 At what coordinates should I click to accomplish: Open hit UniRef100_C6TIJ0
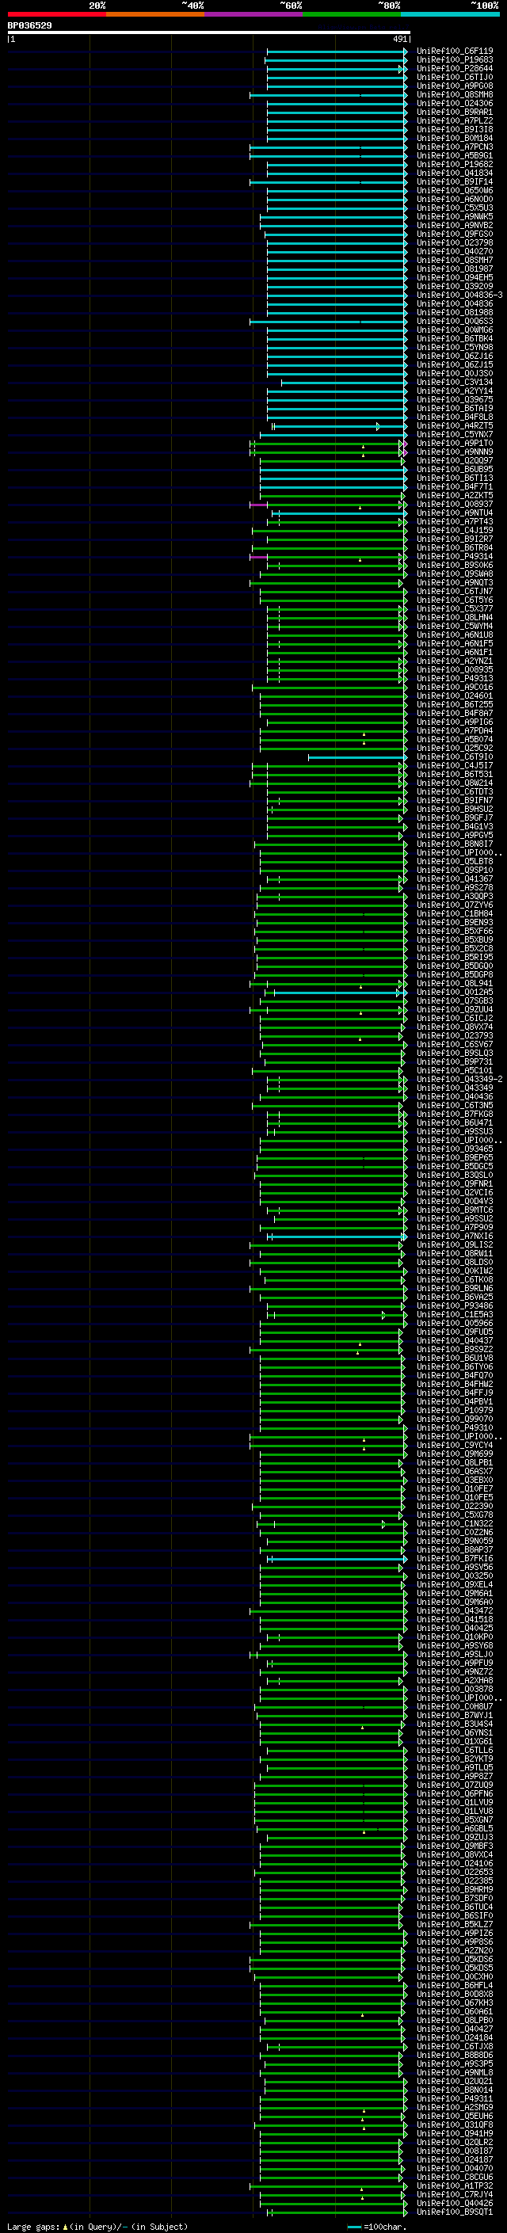[x=455, y=77]
